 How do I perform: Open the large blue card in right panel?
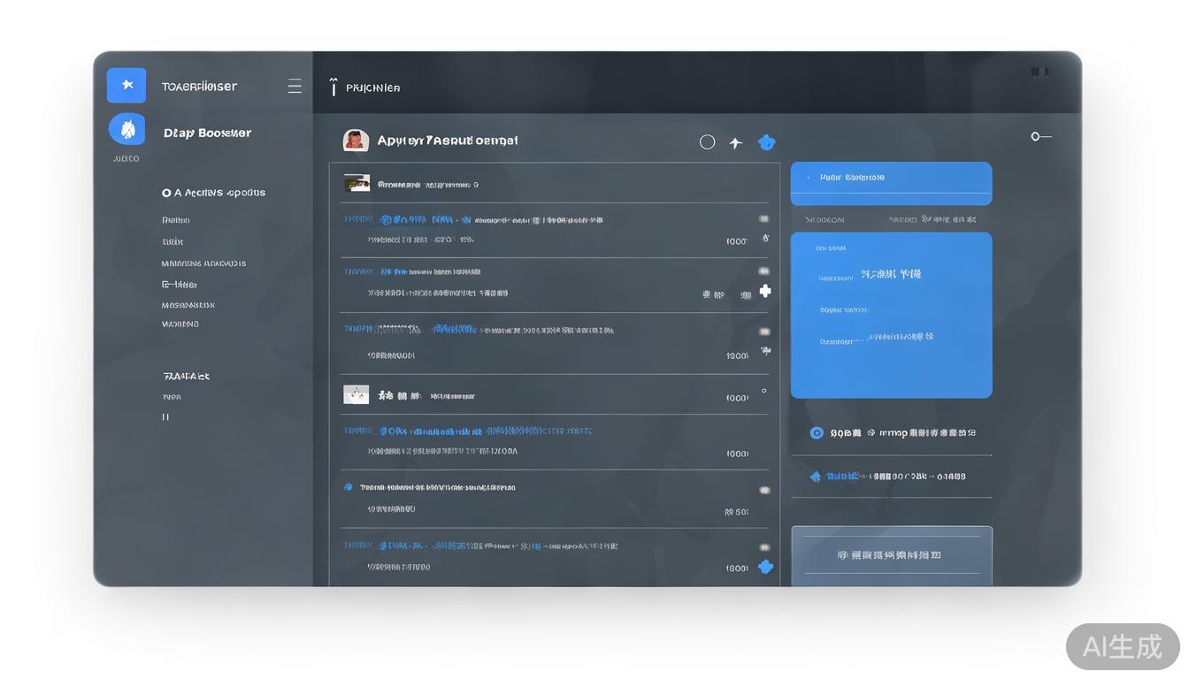click(x=890, y=314)
